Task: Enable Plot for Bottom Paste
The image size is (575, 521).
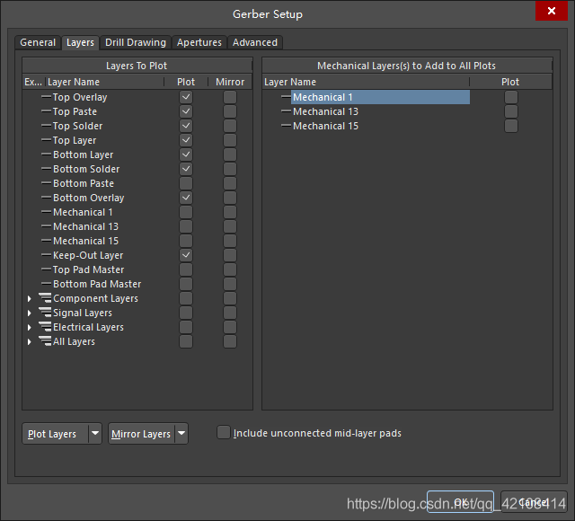Action: [x=186, y=183]
